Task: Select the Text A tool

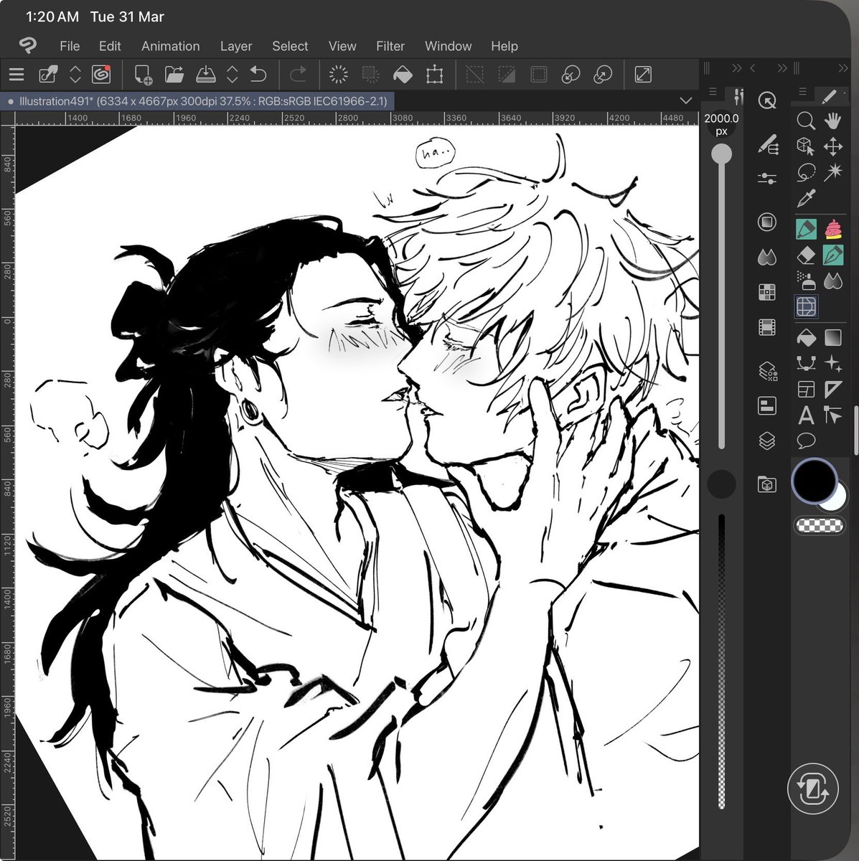Action: [806, 415]
